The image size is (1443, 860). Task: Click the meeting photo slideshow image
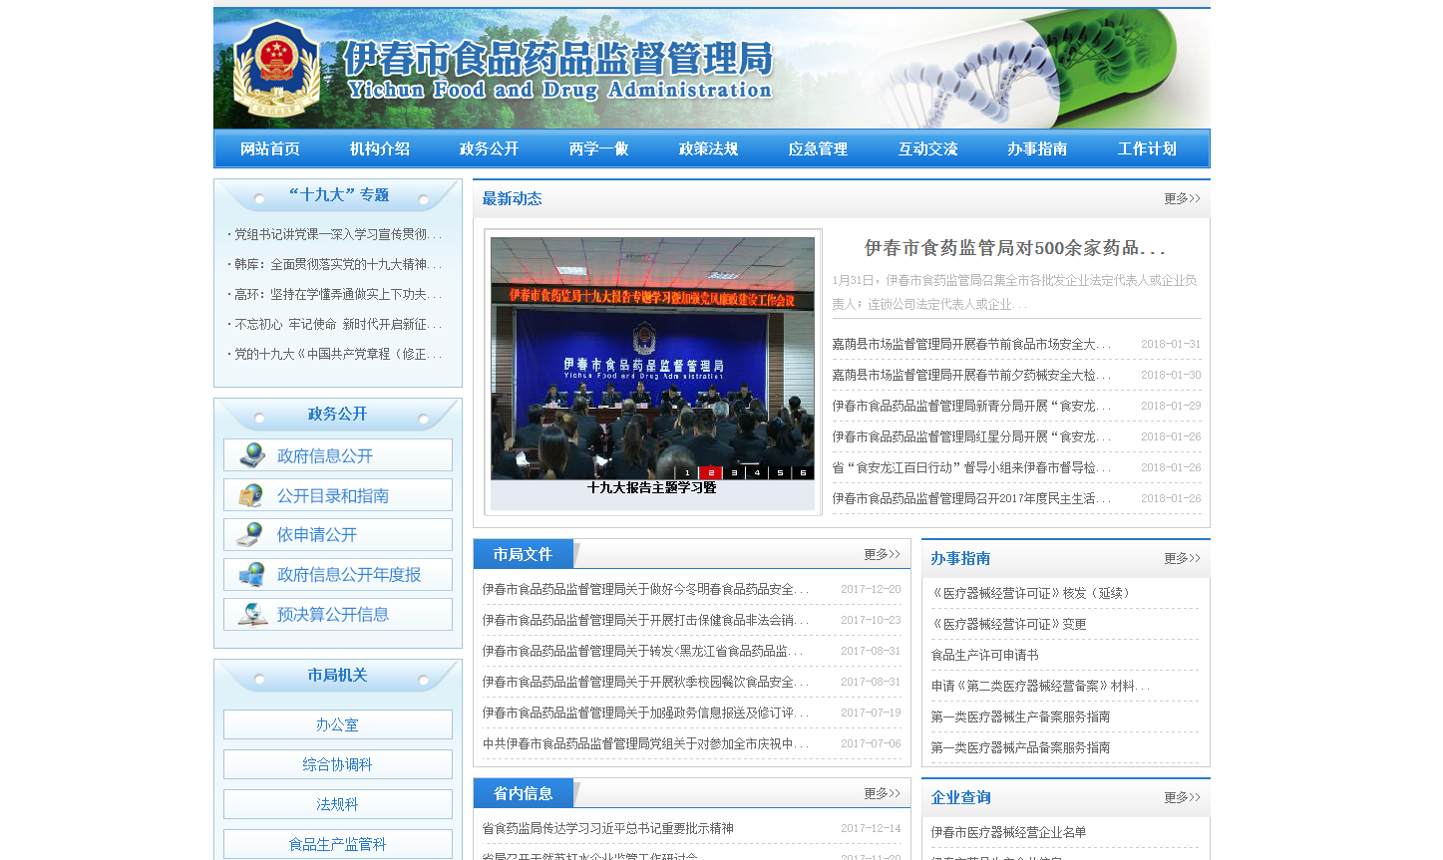coord(652,358)
